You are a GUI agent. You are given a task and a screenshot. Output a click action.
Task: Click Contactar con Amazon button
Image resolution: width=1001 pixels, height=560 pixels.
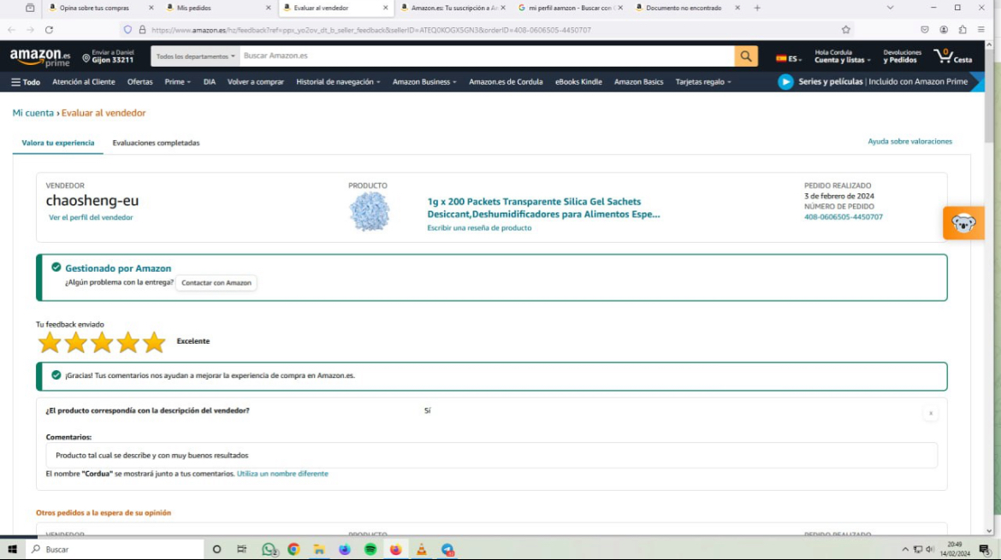click(x=216, y=282)
